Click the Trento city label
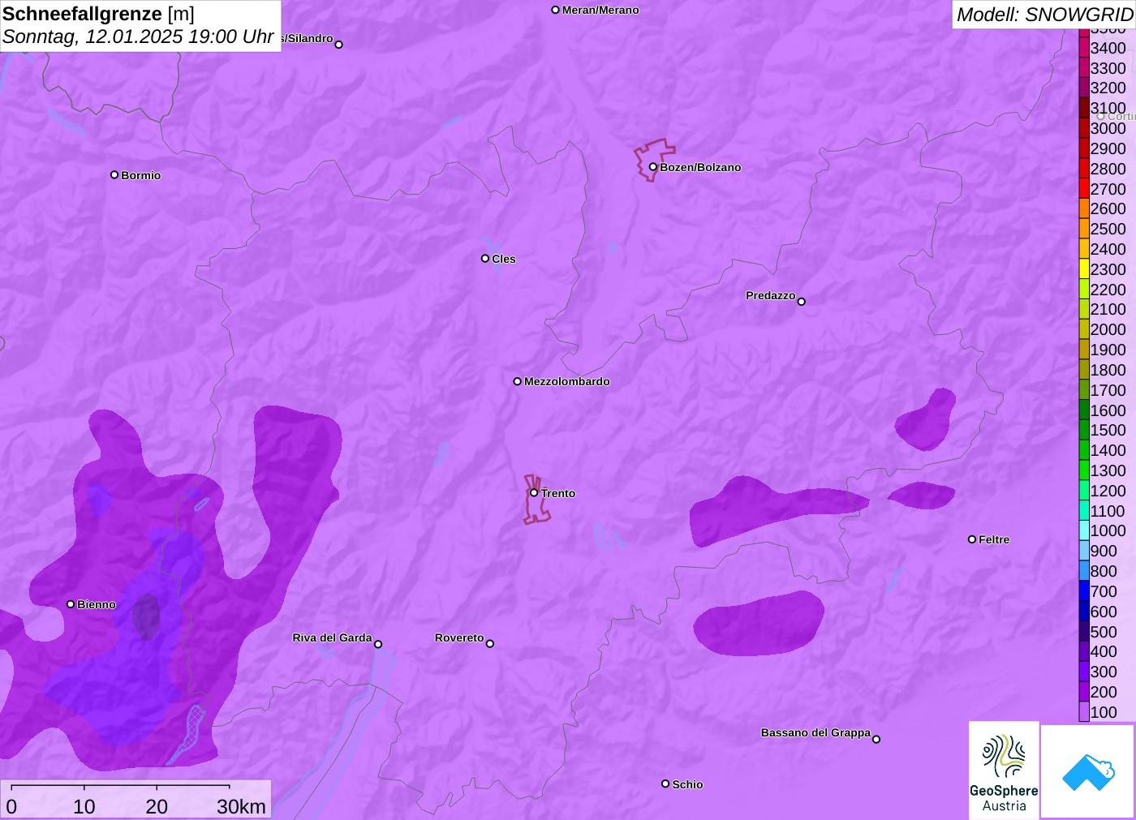1136x820 pixels. (x=558, y=493)
